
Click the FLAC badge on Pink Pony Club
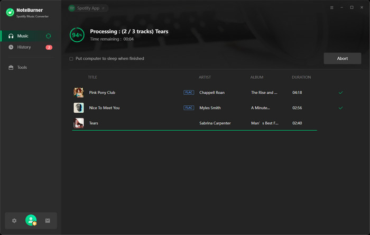point(189,93)
